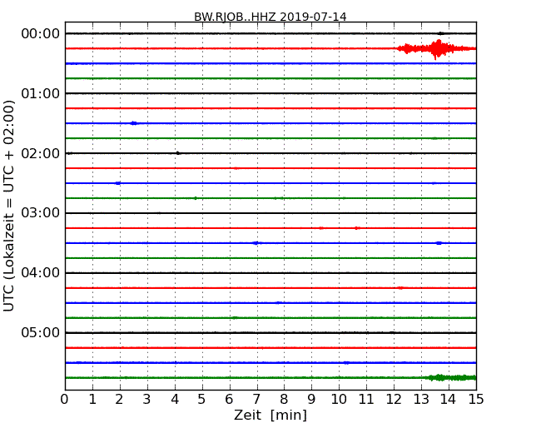The height and width of the screenshot is (433, 541).
Task: Click x-axis tick label 5
Action: (201, 400)
